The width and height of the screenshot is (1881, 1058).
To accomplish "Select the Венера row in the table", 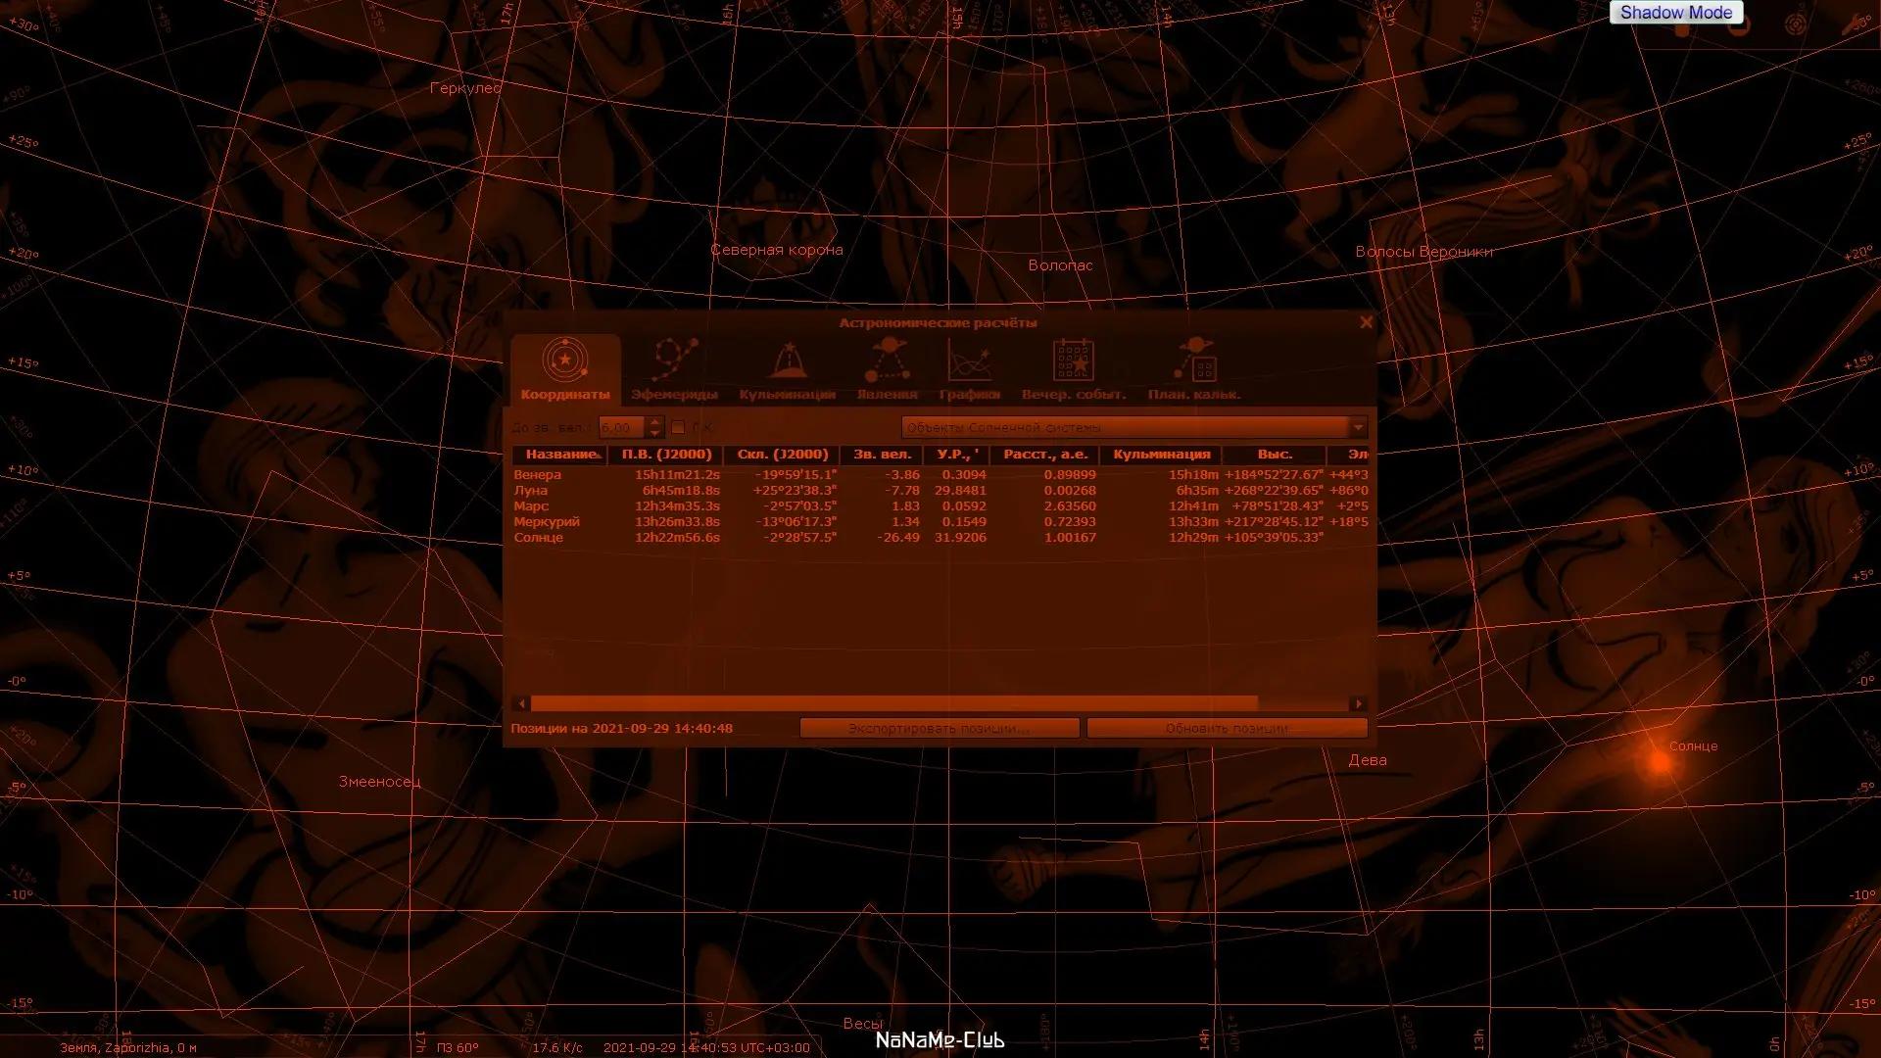I will [x=538, y=475].
